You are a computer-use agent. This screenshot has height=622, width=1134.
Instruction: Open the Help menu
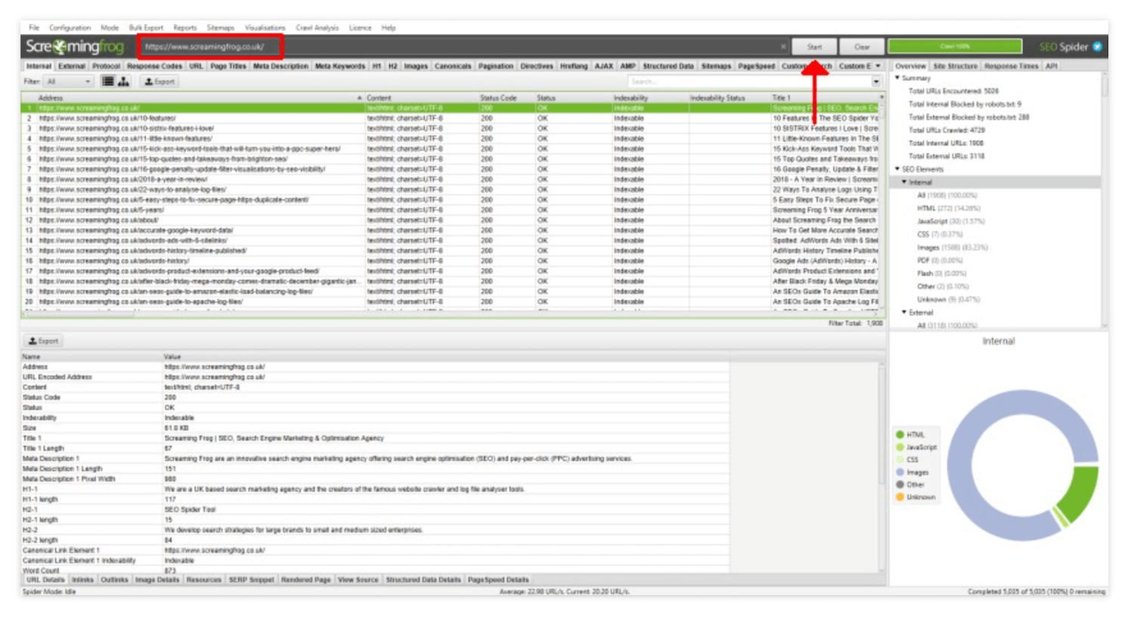tap(389, 28)
